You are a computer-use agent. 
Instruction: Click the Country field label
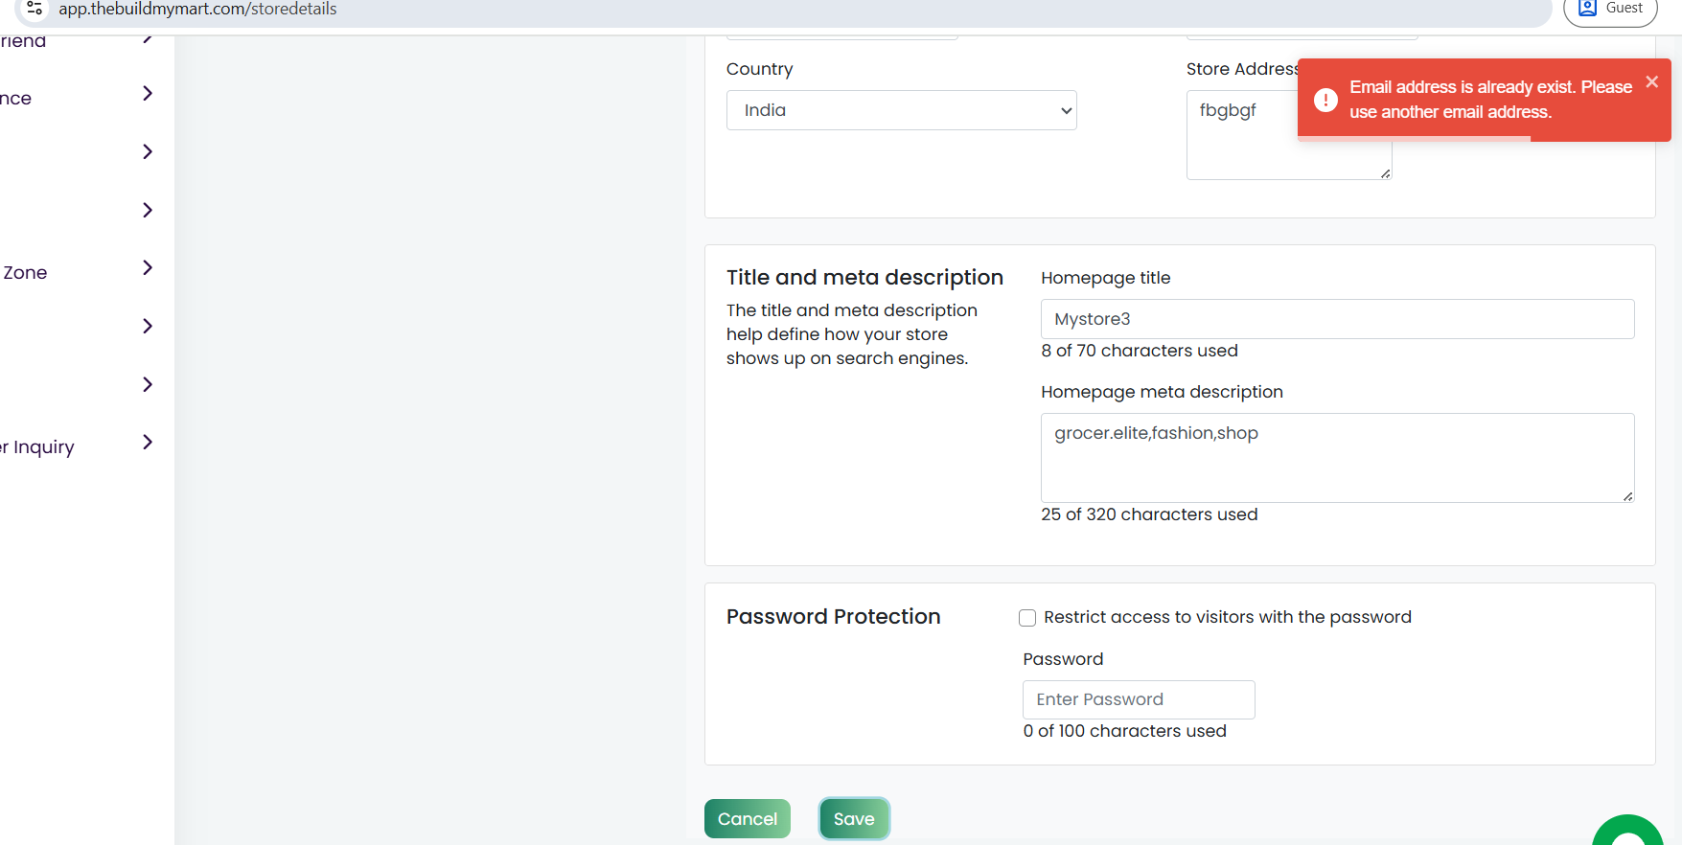[x=759, y=69]
